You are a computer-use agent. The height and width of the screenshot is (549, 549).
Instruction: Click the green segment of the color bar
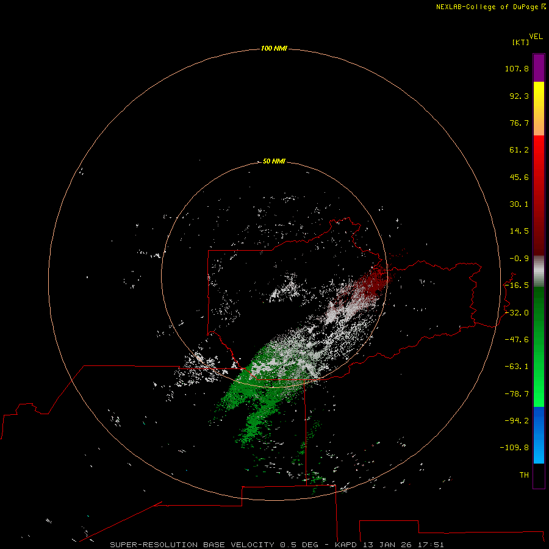[x=539, y=346]
